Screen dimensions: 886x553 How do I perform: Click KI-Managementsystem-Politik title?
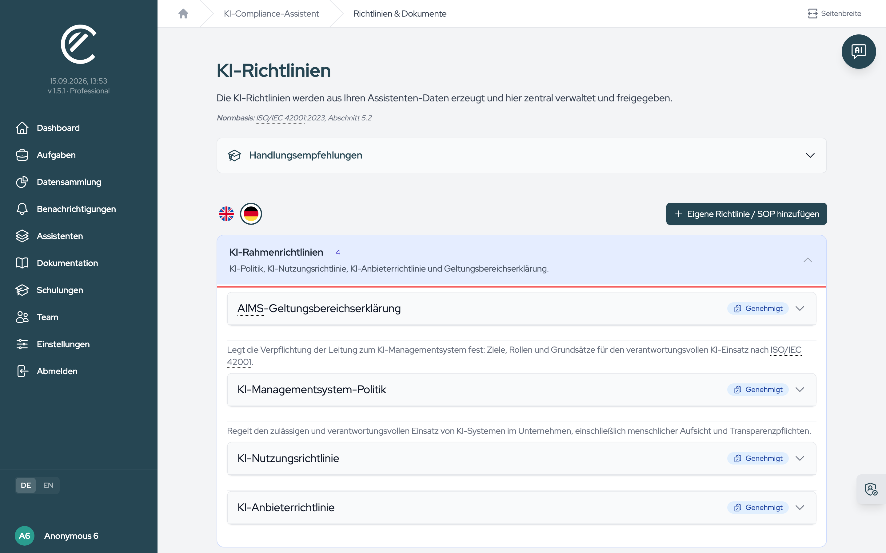tap(312, 390)
